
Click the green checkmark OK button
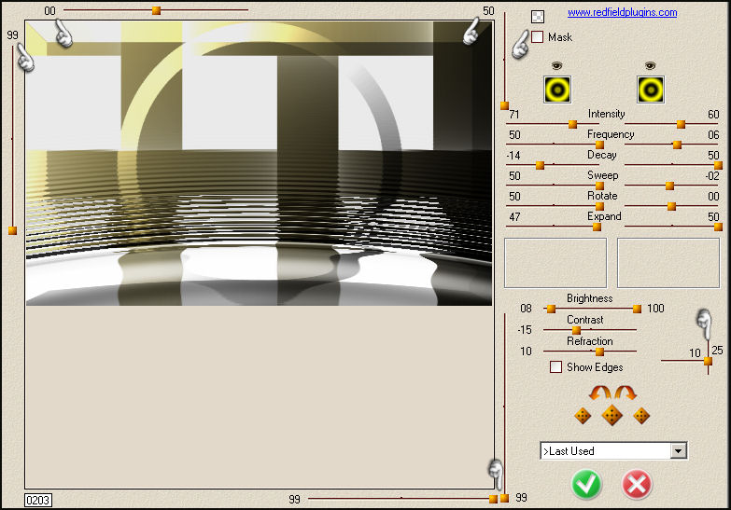tap(586, 485)
